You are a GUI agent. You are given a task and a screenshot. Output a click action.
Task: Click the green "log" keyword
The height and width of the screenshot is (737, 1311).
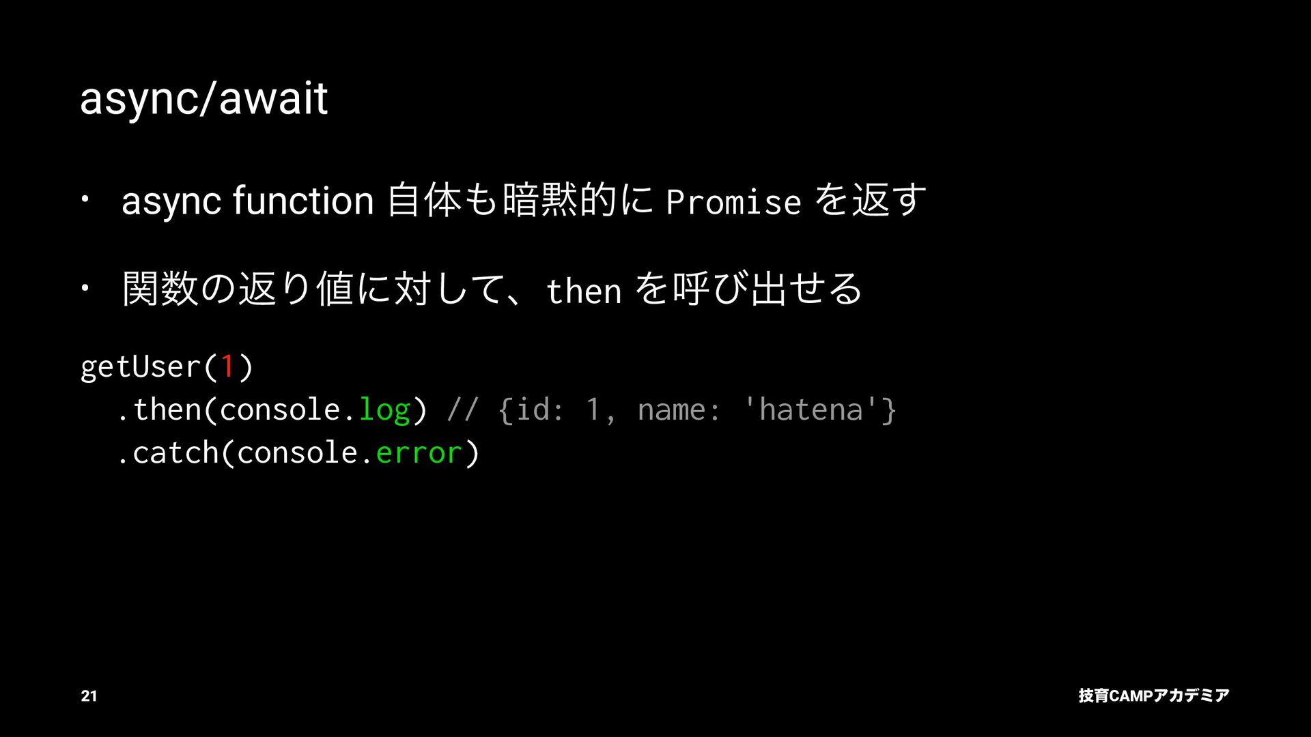[384, 410]
